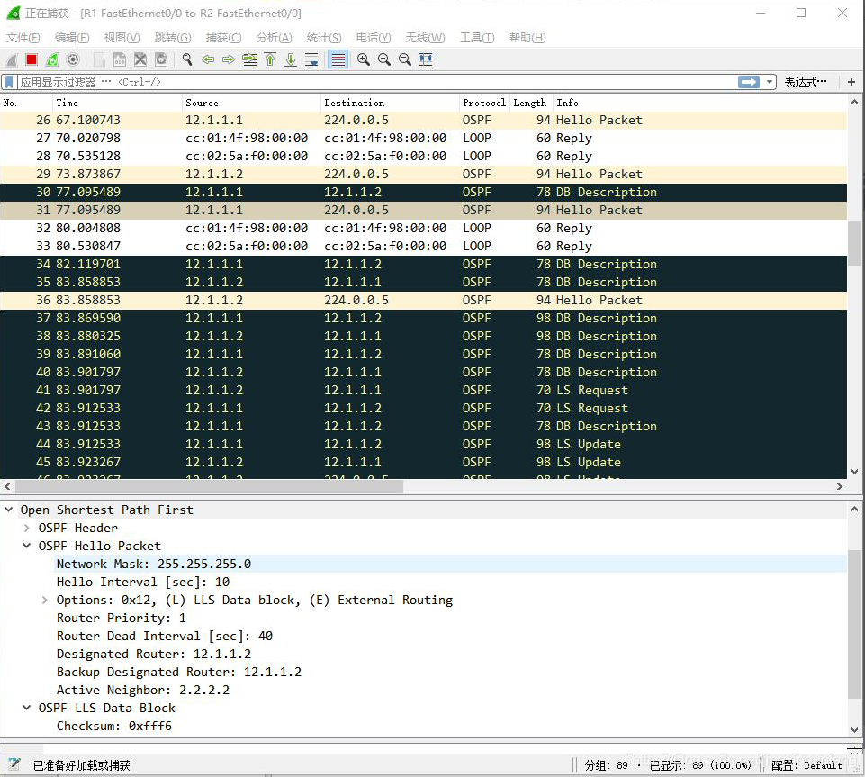Restart the current capture
This screenshot has height=777, width=865.
point(52,59)
